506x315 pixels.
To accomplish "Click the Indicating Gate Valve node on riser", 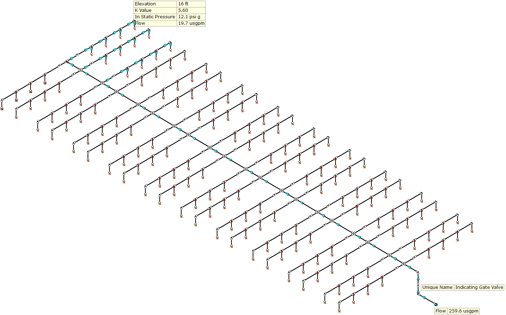I will pos(418,286).
